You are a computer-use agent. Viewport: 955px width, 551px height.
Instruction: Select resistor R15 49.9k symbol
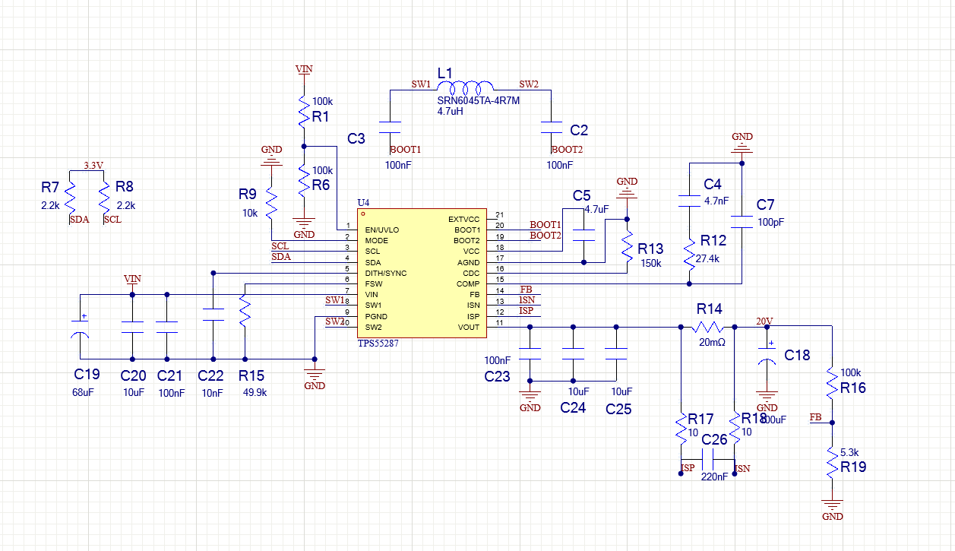point(245,312)
